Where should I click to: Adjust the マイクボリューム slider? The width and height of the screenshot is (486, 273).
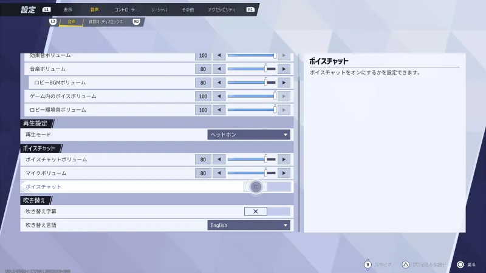252,173
